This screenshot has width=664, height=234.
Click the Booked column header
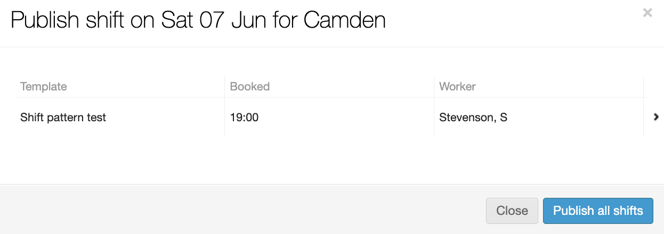tap(250, 86)
